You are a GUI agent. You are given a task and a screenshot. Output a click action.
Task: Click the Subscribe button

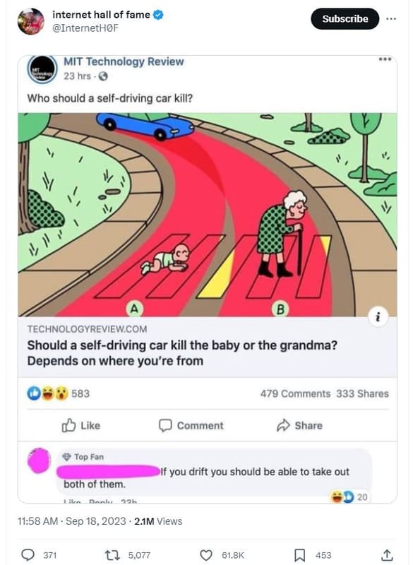(345, 19)
